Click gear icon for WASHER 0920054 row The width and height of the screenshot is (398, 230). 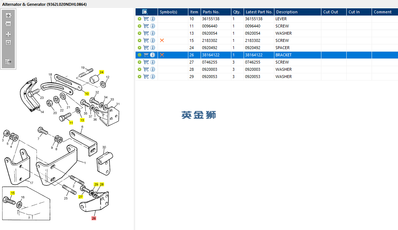pos(139,33)
